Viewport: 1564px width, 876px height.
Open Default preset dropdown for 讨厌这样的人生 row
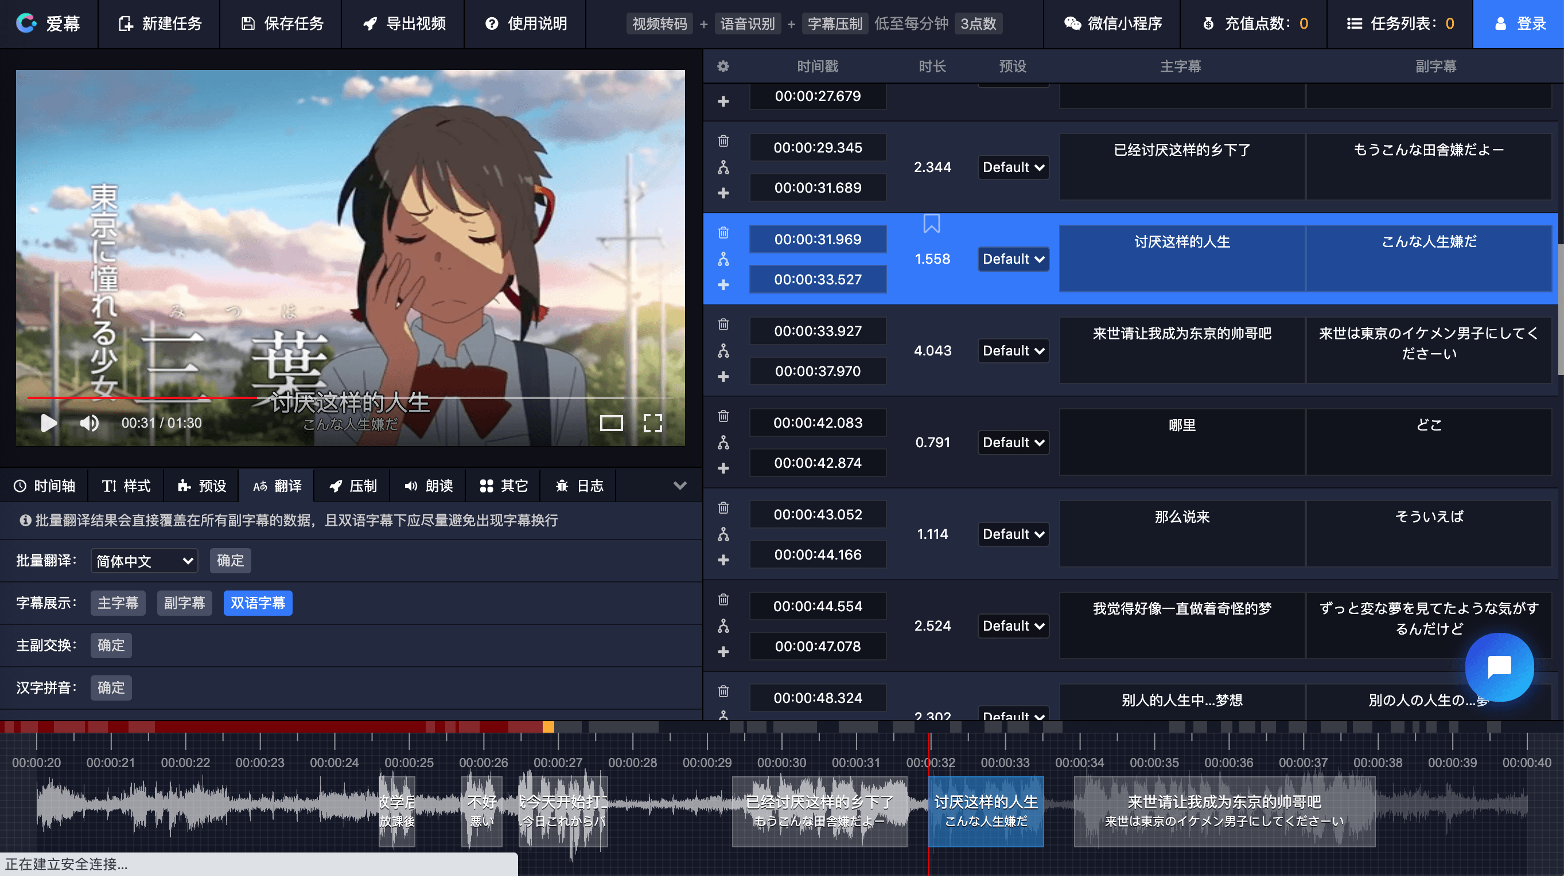[x=1013, y=259]
